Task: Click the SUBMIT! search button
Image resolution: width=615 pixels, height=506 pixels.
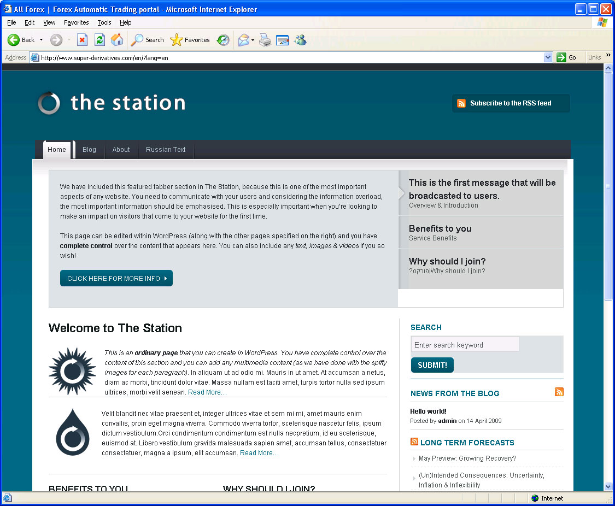Action: pyautogui.click(x=432, y=365)
